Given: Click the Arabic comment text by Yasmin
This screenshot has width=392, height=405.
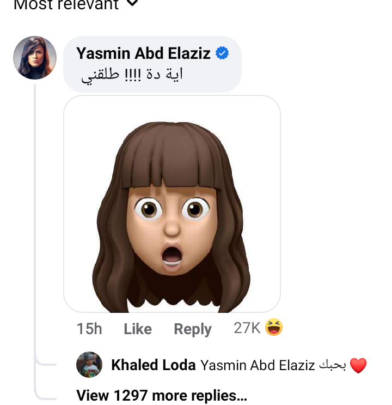Looking at the screenshot, I should coord(132,74).
